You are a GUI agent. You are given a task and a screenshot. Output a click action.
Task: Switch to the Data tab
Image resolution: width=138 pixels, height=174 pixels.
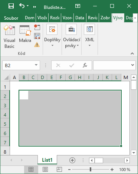80,18
